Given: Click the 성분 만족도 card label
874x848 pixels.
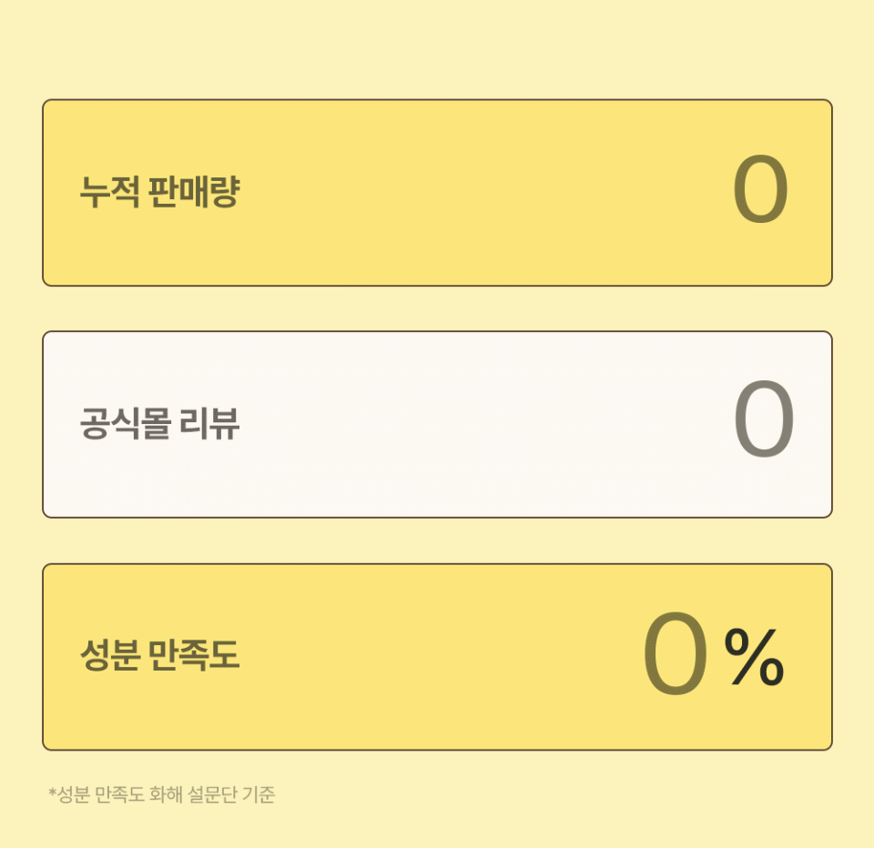Looking at the screenshot, I should (x=159, y=656).
